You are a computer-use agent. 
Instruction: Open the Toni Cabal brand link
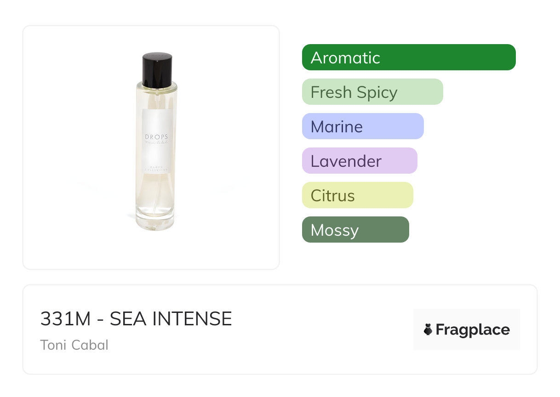pos(74,345)
